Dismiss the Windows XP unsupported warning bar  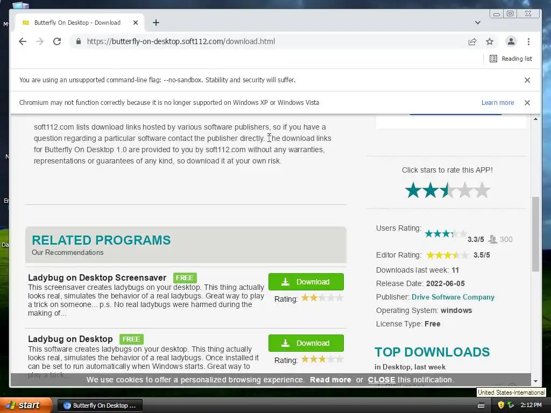(527, 103)
